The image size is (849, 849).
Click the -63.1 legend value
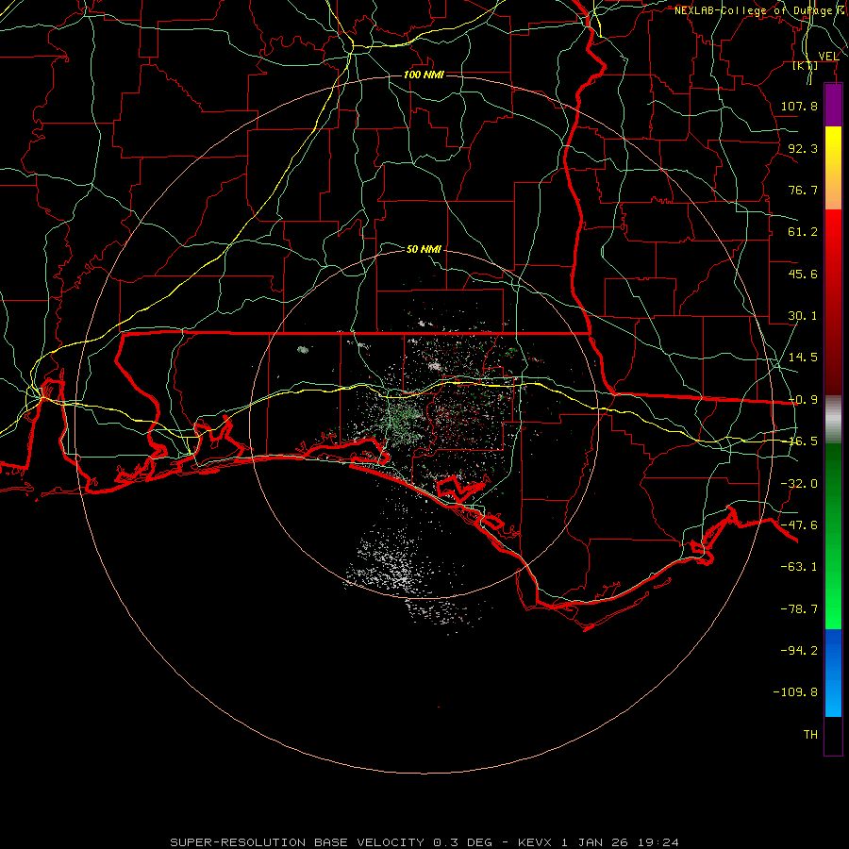(x=799, y=567)
